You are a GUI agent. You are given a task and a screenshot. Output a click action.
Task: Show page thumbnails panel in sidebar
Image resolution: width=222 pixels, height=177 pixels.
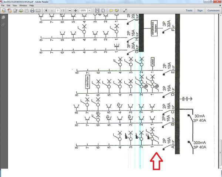pos(4,17)
